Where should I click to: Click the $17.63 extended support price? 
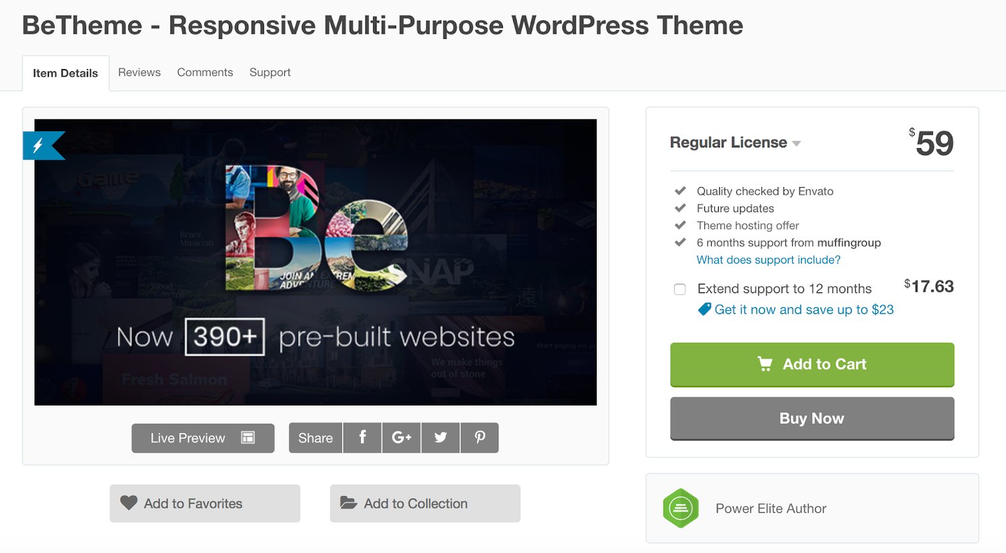tap(929, 286)
